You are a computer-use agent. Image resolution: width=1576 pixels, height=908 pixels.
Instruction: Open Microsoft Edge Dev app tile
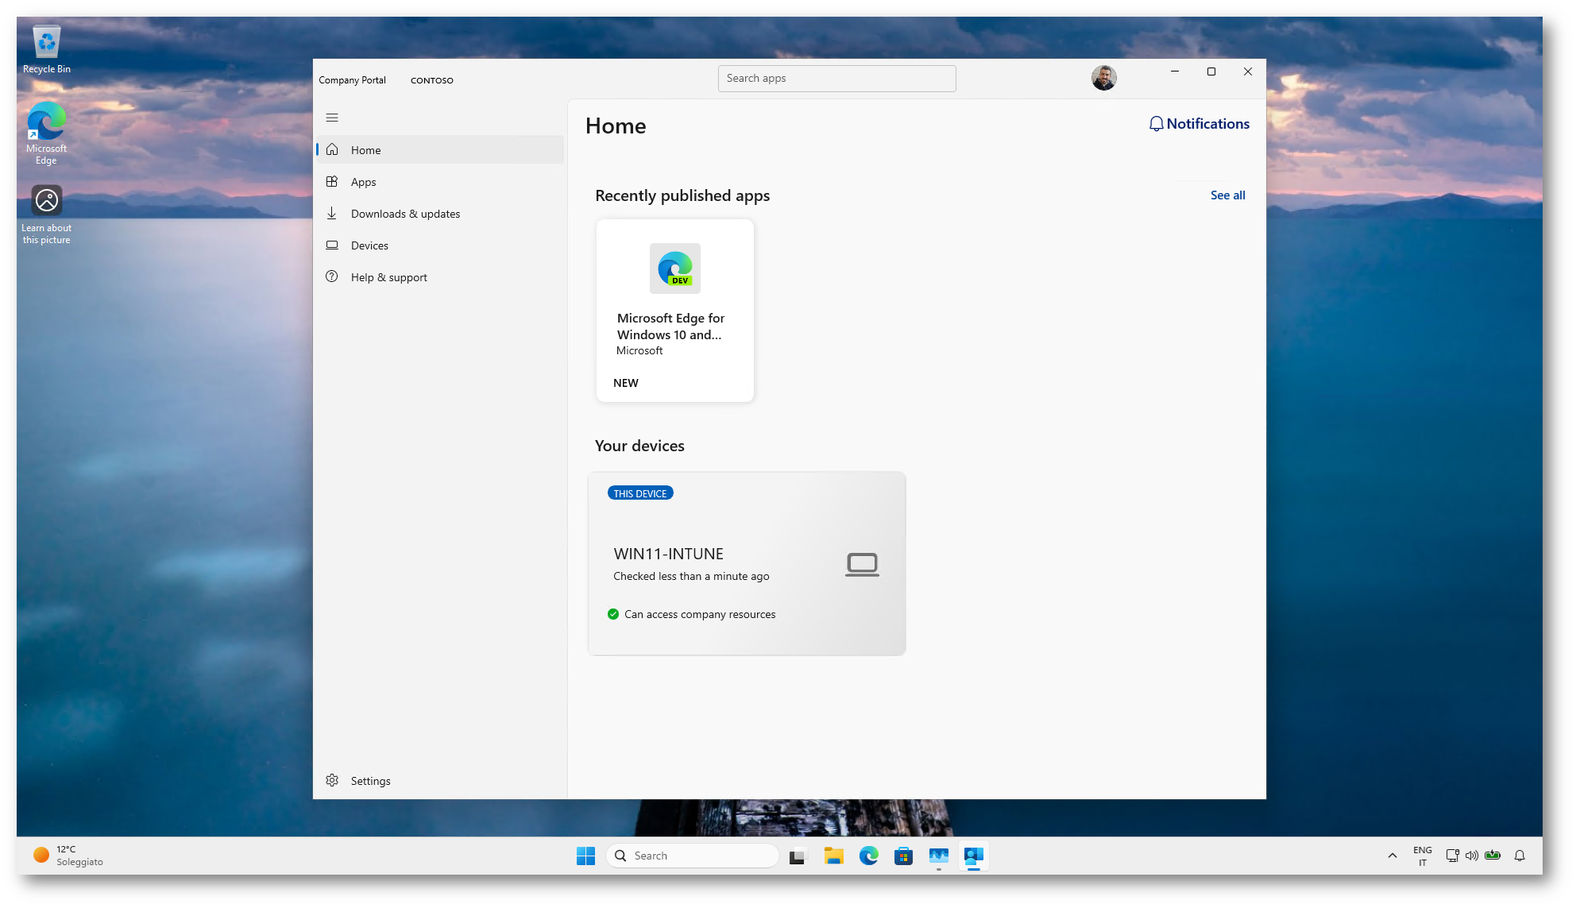tap(674, 311)
